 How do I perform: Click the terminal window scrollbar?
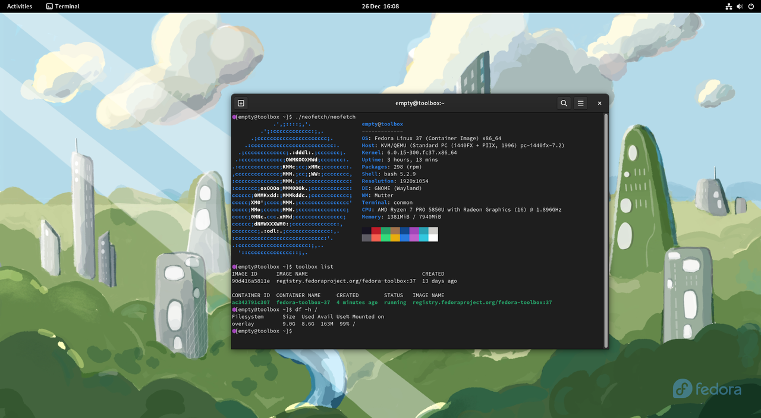click(606, 230)
